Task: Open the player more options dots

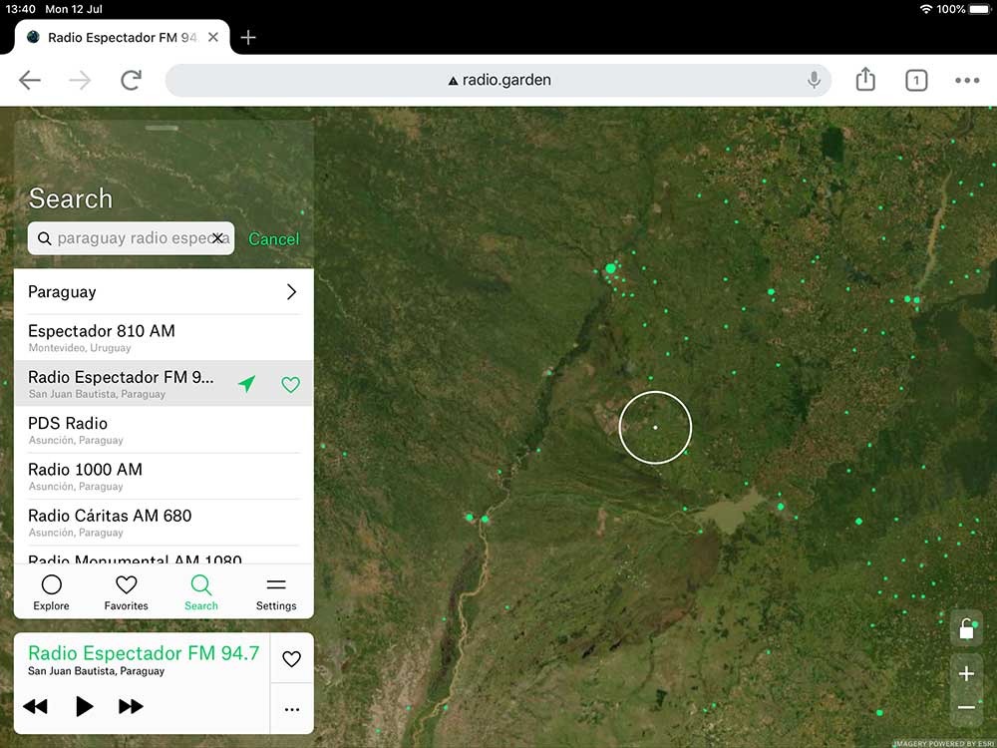Action: pos(292,709)
